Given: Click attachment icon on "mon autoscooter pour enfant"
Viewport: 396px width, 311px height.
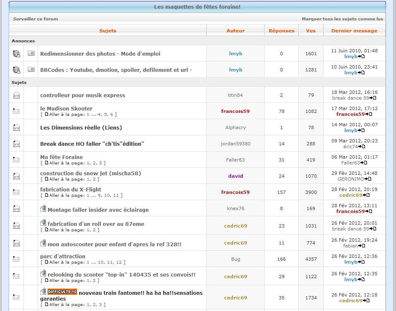Looking at the screenshot, I should [x=43, y=243].
